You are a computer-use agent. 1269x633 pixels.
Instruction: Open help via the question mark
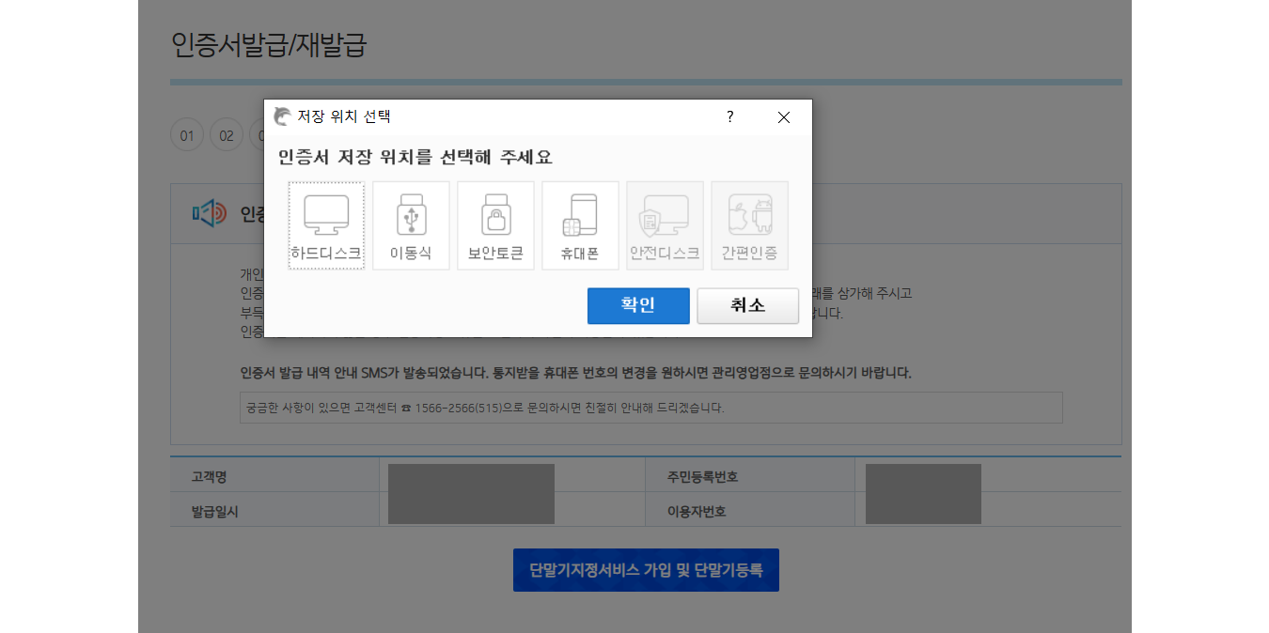click(729, 116)
